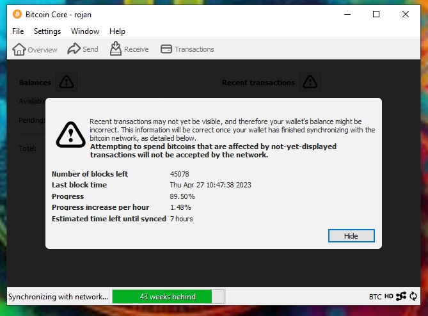Click the 'Synchronizing with network...' status text

click(58, 297)
